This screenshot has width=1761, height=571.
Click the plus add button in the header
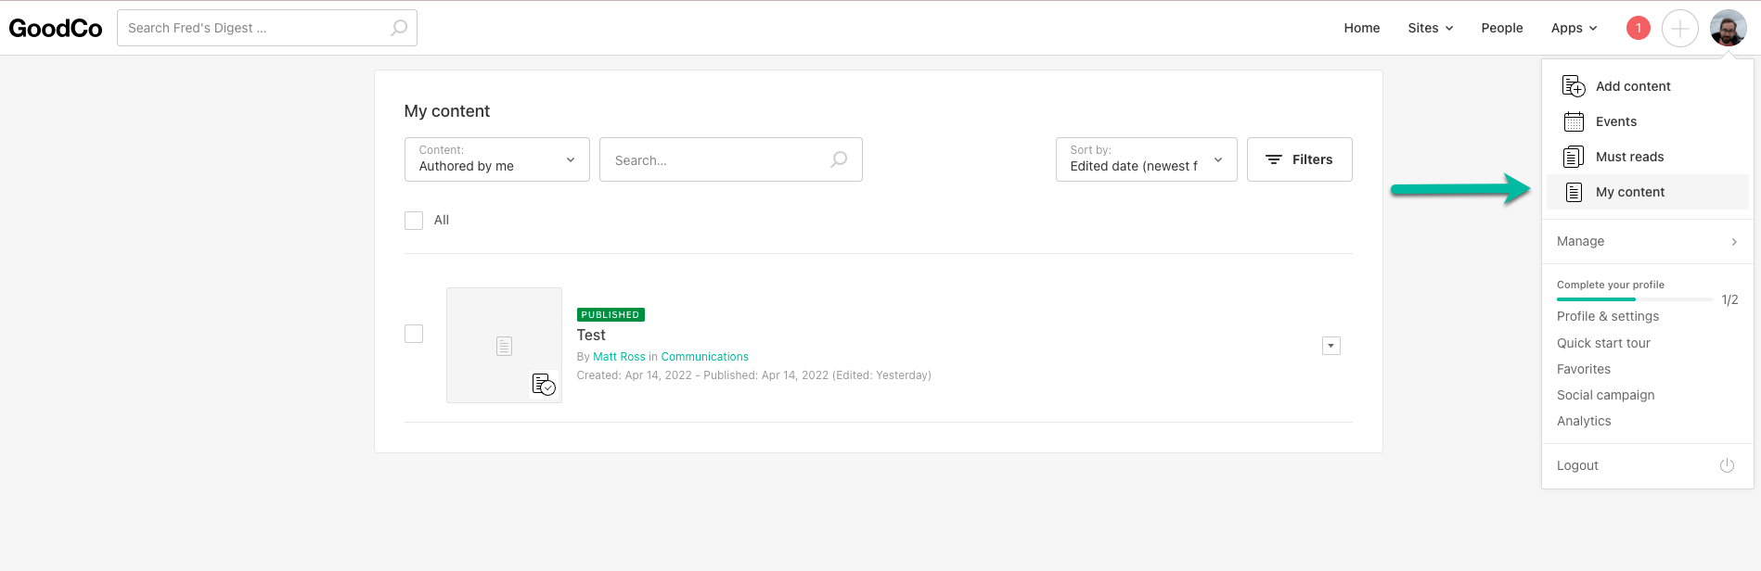[1679, 28]
